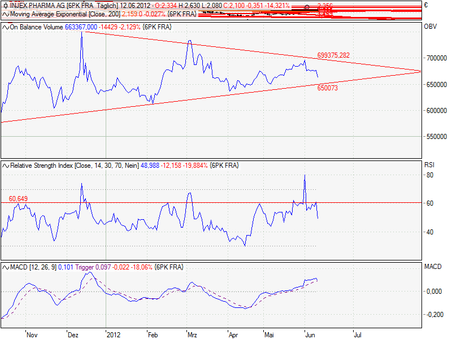Viewport: 452px width, 339px height.
Task: Click the RSI change -12,158
Action: pyautogui.click(x=171, y=166)
